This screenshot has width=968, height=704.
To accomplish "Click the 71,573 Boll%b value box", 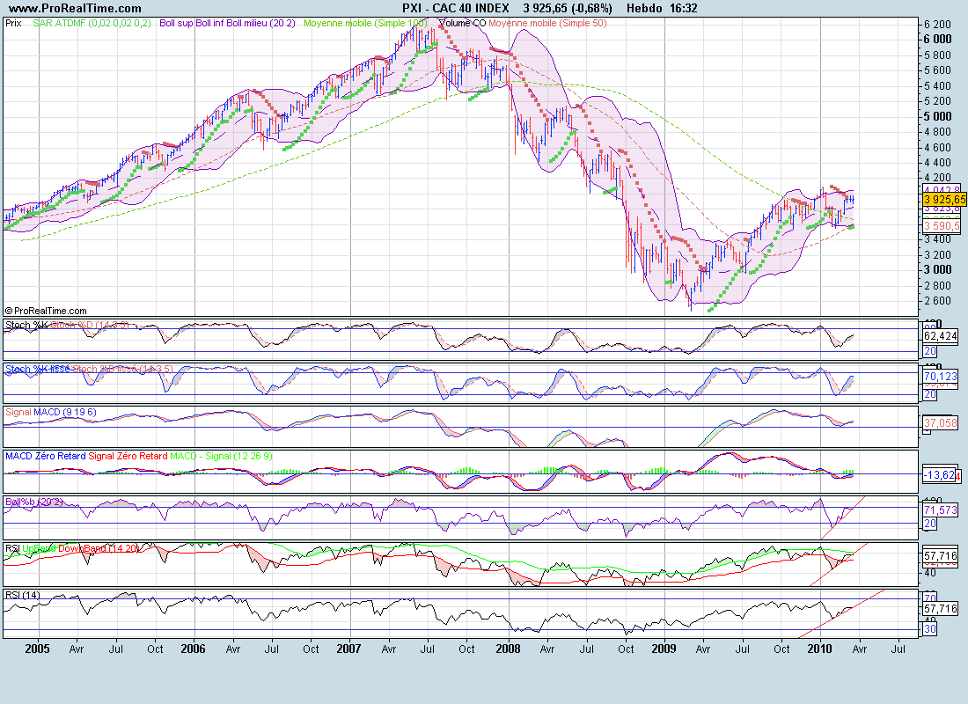I will click(x=941, y=510).
